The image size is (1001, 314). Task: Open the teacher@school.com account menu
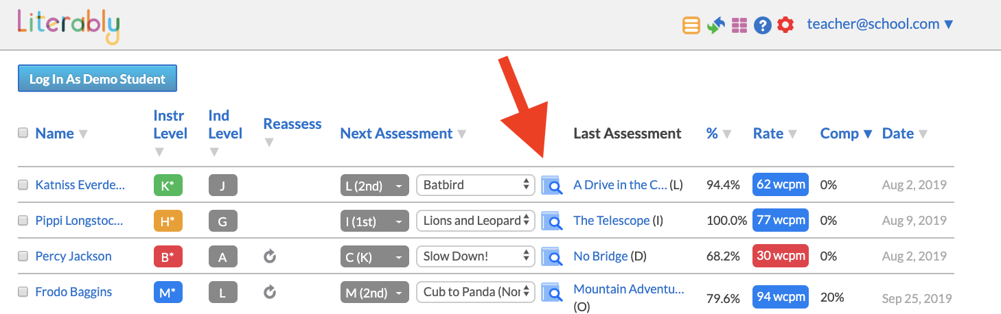coord(880,24)
